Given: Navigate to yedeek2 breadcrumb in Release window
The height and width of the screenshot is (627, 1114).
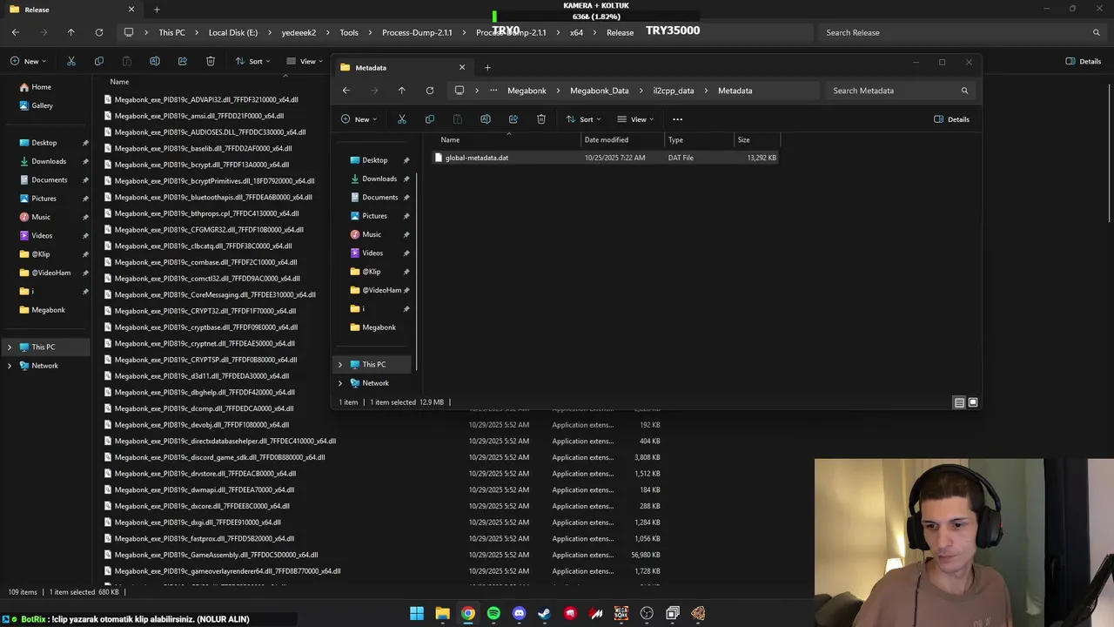Looking at the screenshot, I should click(x=299, y=32).
